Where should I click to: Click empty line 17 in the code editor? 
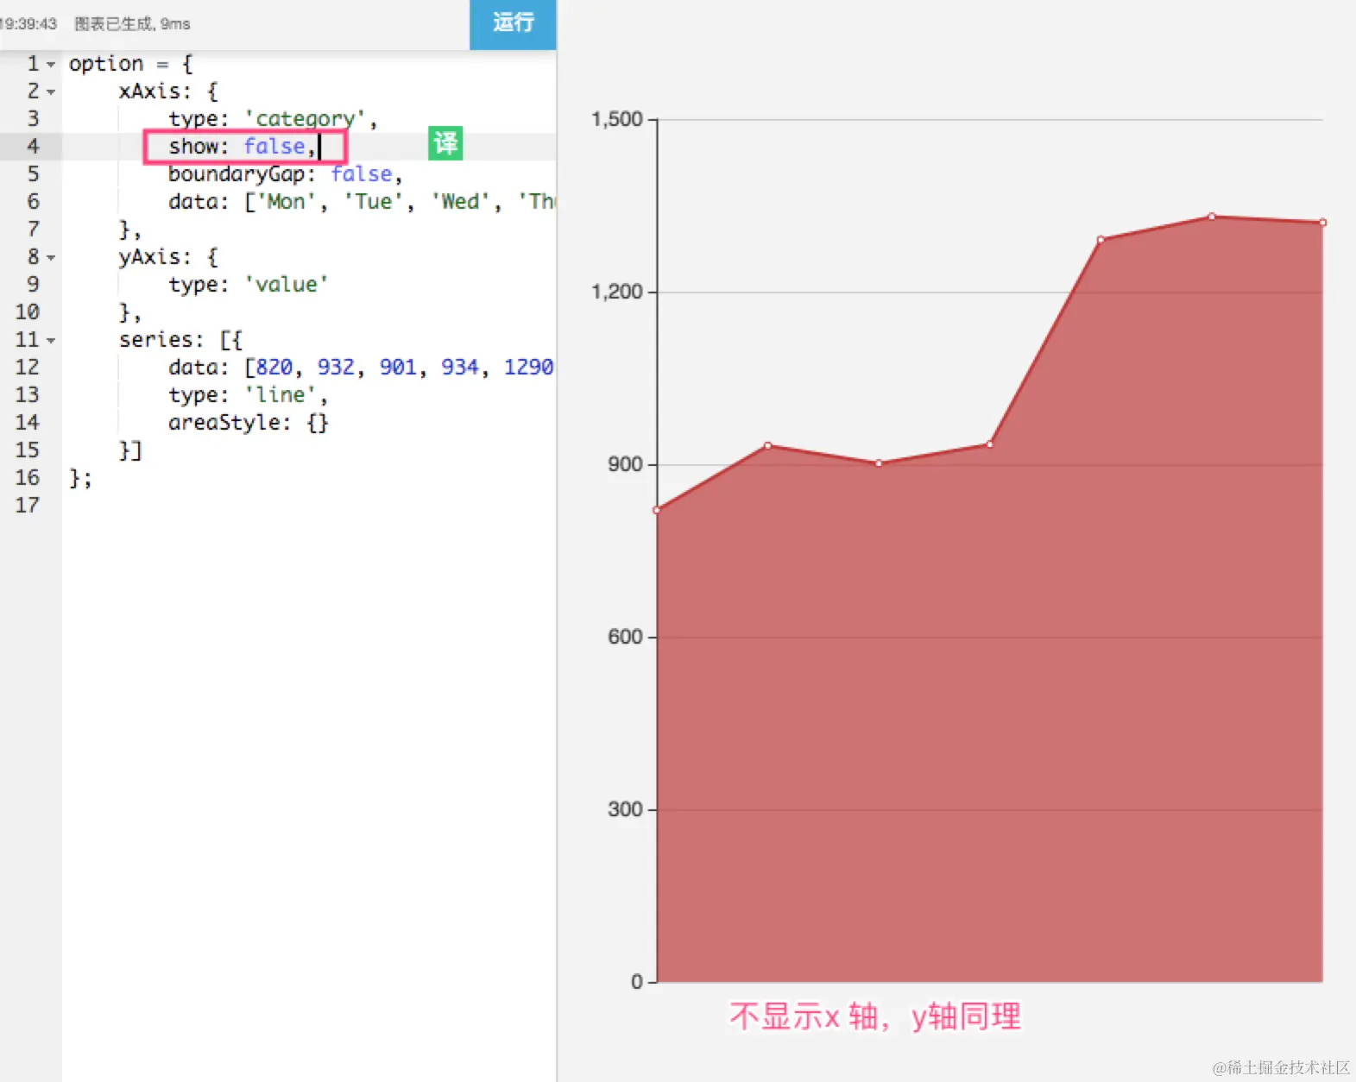[309, 506]
